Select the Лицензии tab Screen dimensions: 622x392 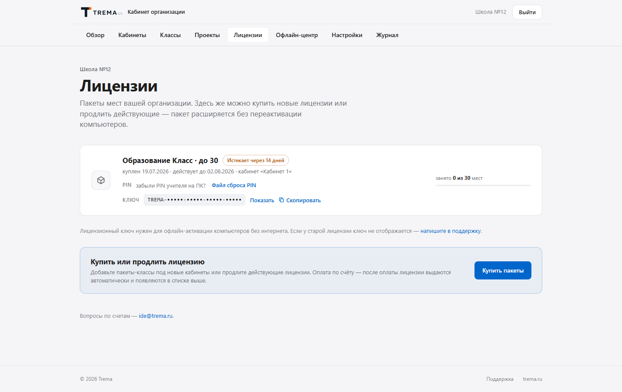pos(248,35)
